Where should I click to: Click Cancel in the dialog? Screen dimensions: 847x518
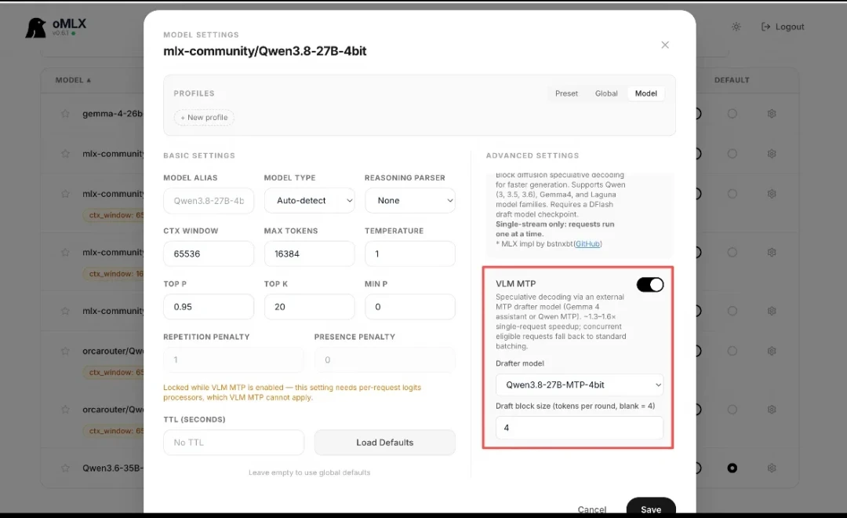(591, 509)
